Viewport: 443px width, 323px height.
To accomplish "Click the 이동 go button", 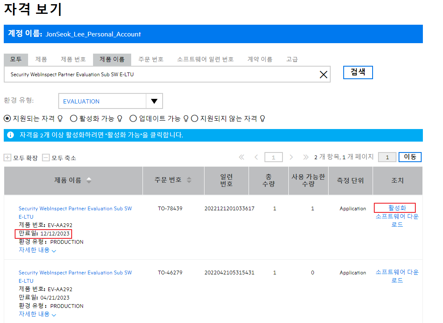I will pos(410,157).
